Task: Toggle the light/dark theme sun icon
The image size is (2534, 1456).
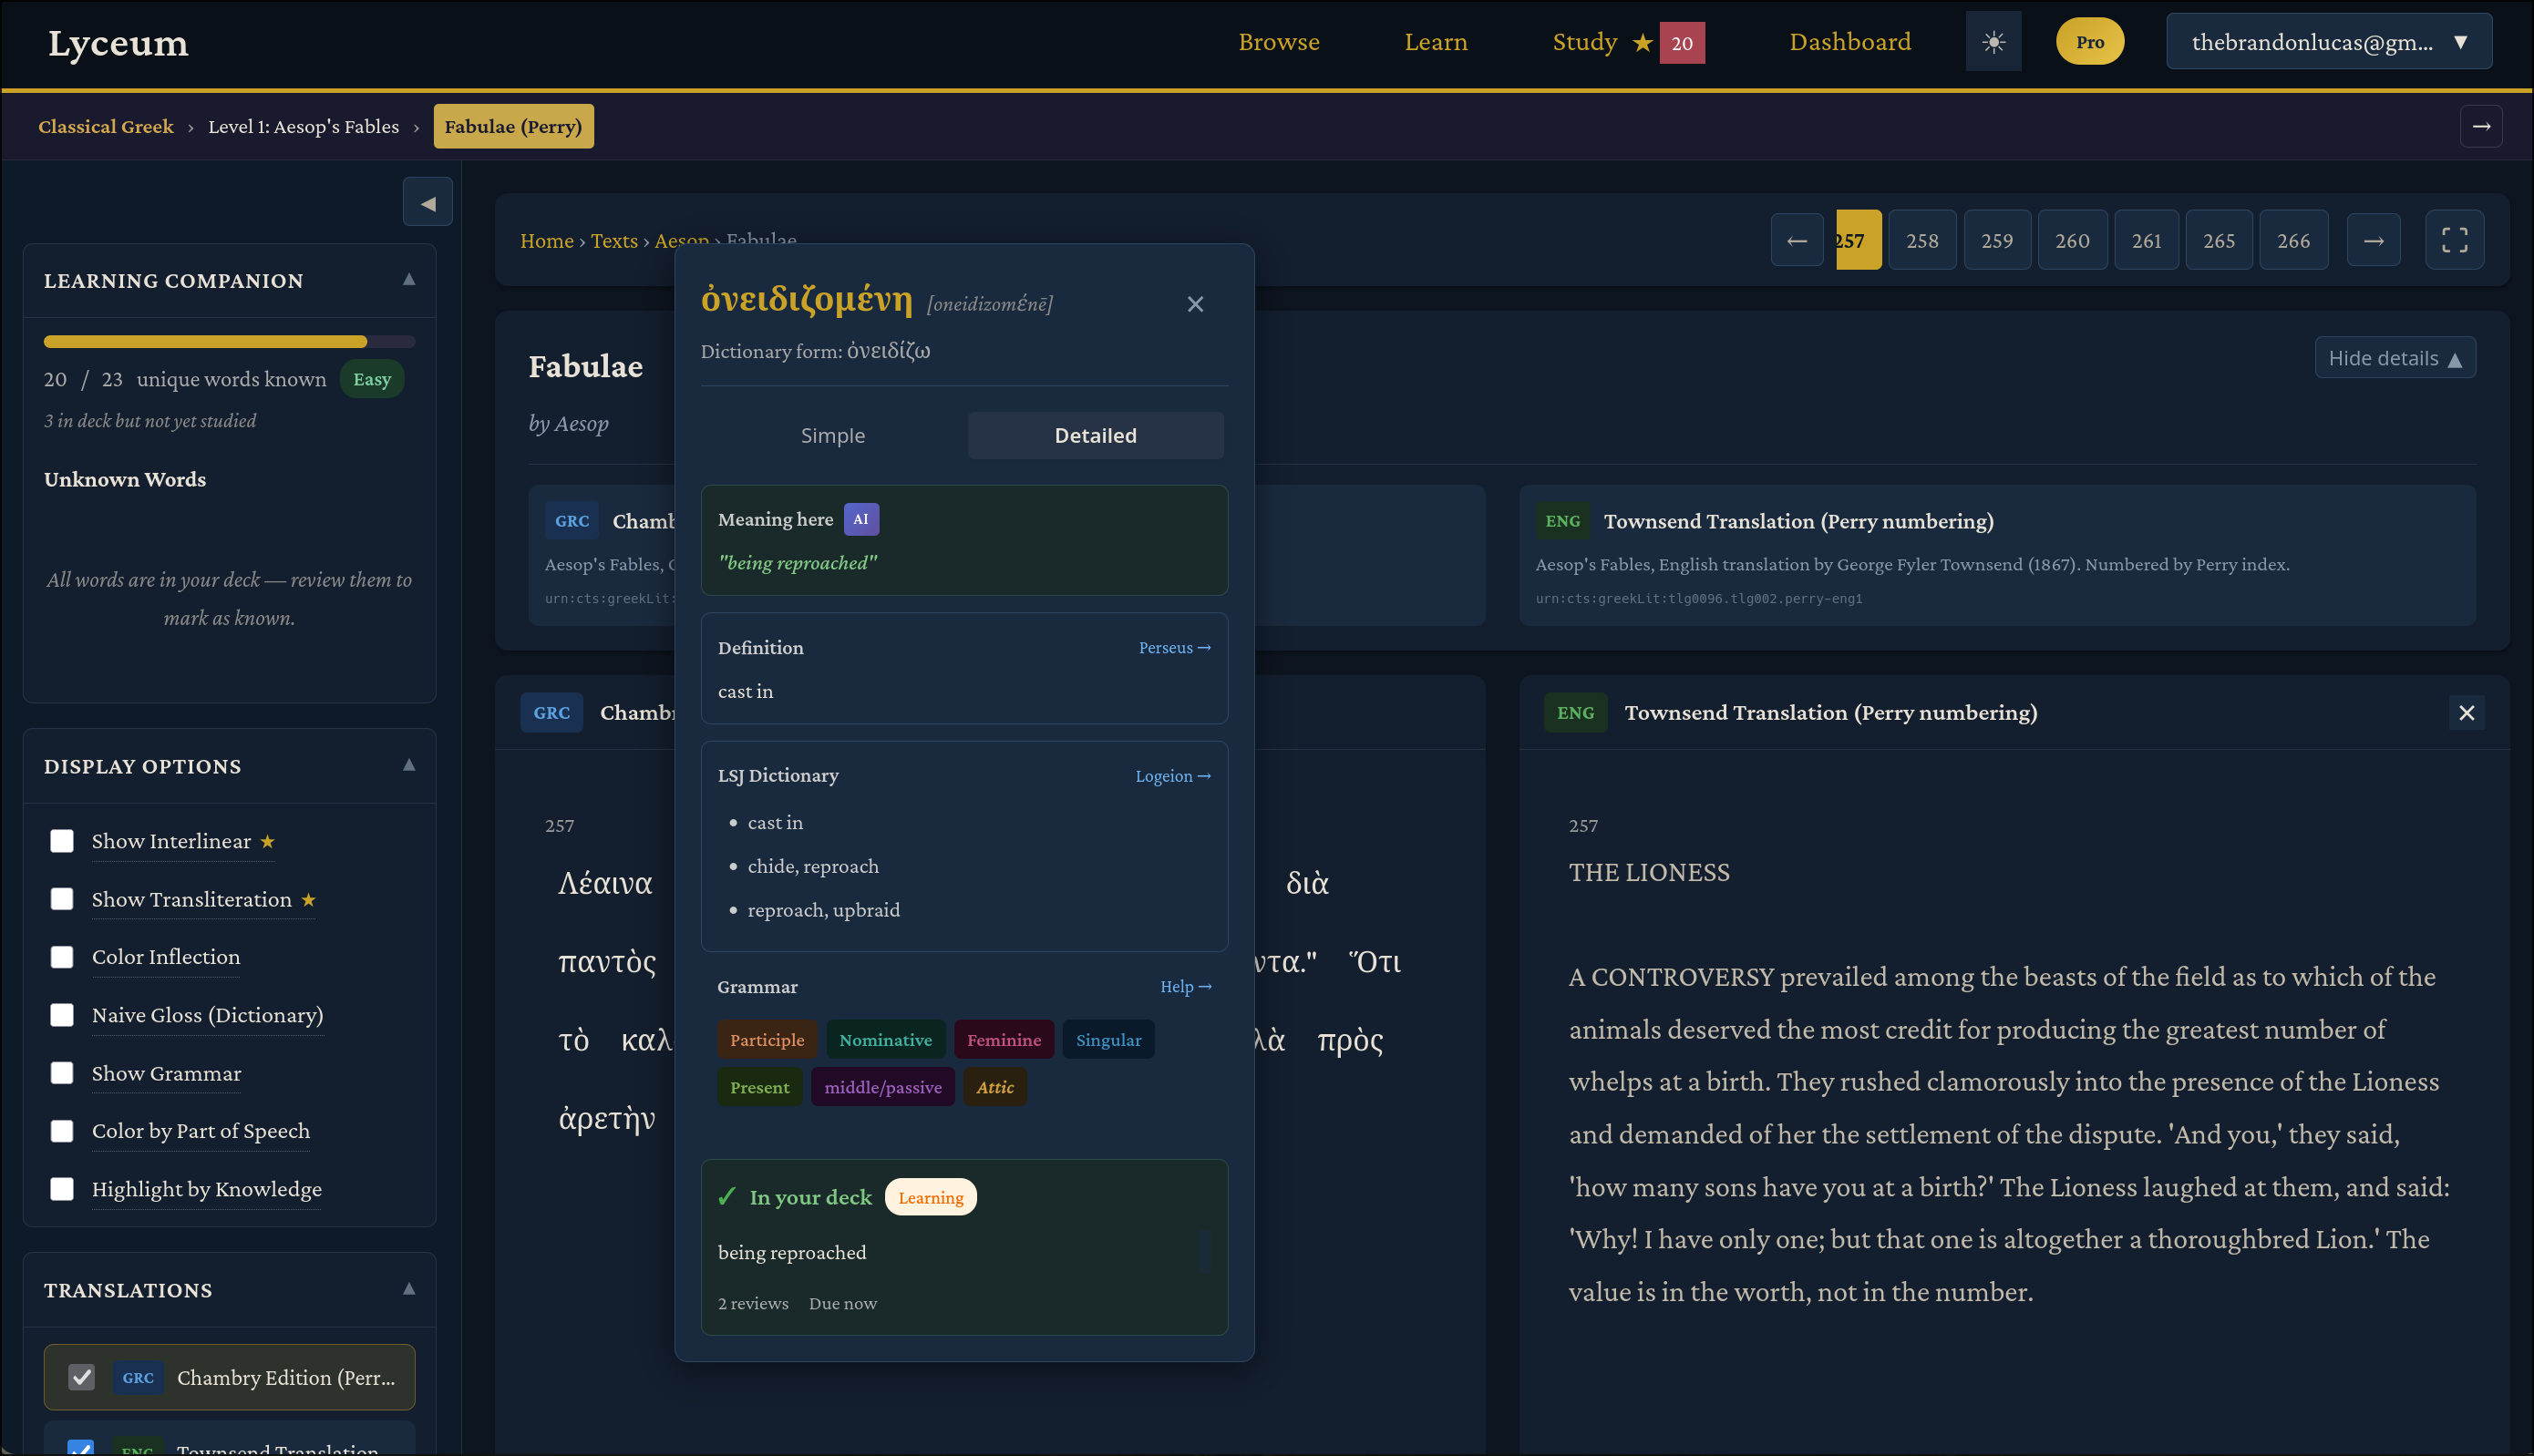Action: (1993, 42)
